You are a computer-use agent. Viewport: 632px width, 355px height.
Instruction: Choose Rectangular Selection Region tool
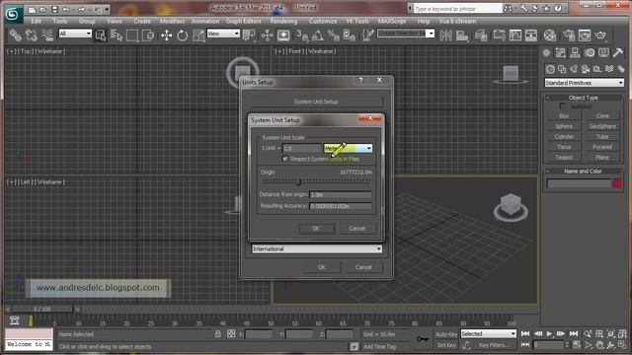click(x=132, y=35)
